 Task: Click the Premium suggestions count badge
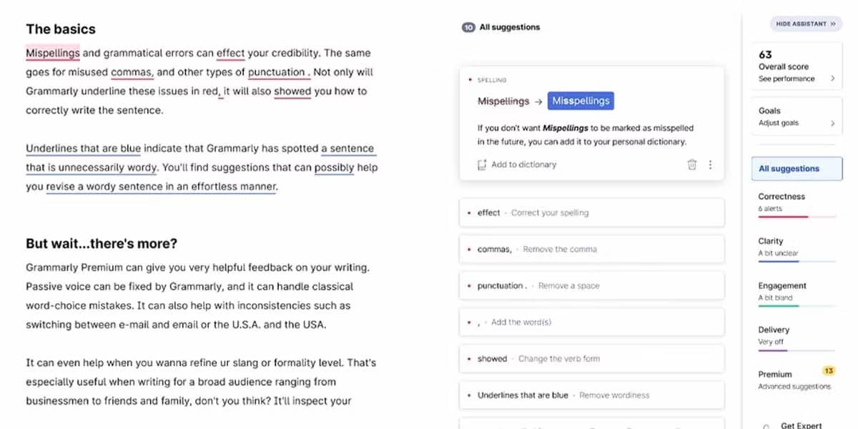tap(829, 371)
